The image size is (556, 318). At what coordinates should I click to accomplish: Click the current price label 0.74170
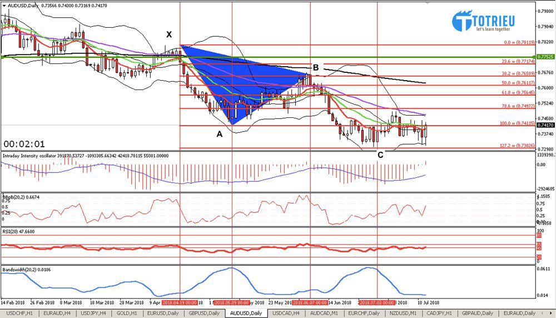(545, 125)
